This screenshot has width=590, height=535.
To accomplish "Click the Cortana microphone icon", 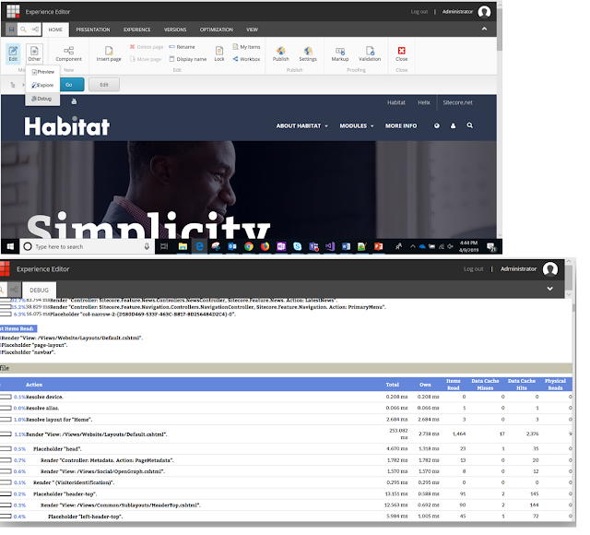I will pos(147,246).
